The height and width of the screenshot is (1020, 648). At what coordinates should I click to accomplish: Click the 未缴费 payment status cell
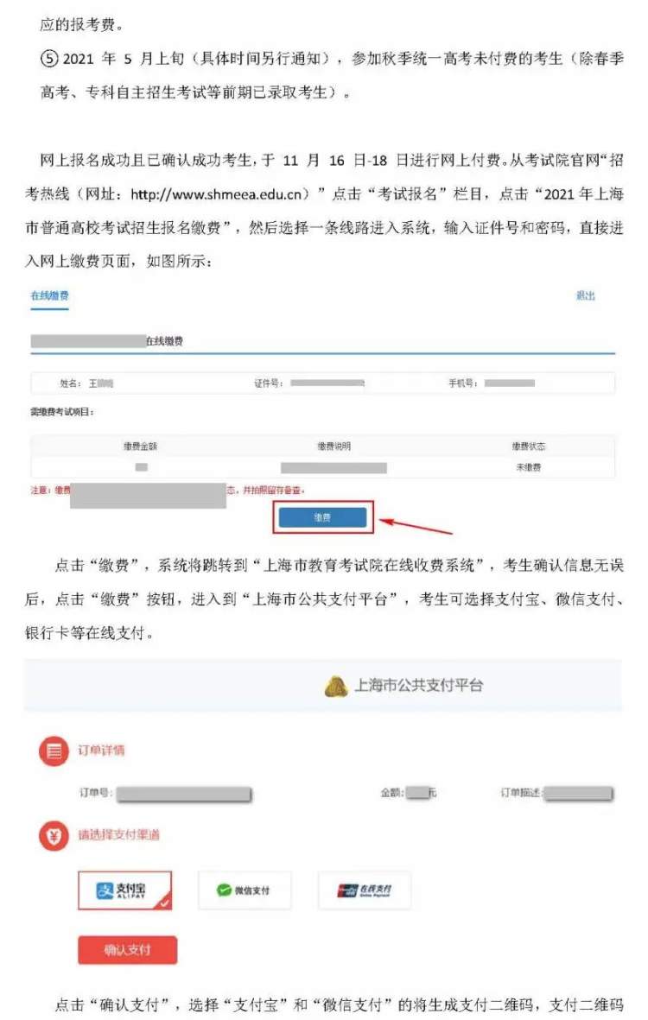pos(528,467)
